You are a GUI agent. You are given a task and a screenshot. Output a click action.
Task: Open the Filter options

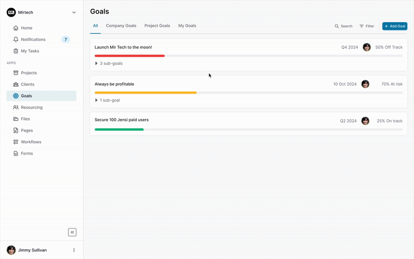pyautogui.click(x=367, y=26)
